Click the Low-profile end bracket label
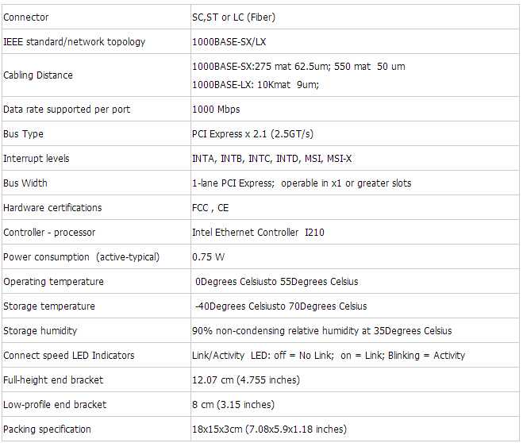The width and height of the screenshot is (523, 443). point(55,405)
